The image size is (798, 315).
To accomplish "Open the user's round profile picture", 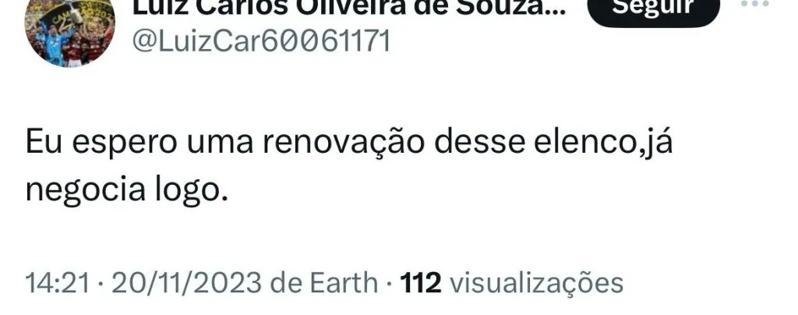I will point(69,30).
